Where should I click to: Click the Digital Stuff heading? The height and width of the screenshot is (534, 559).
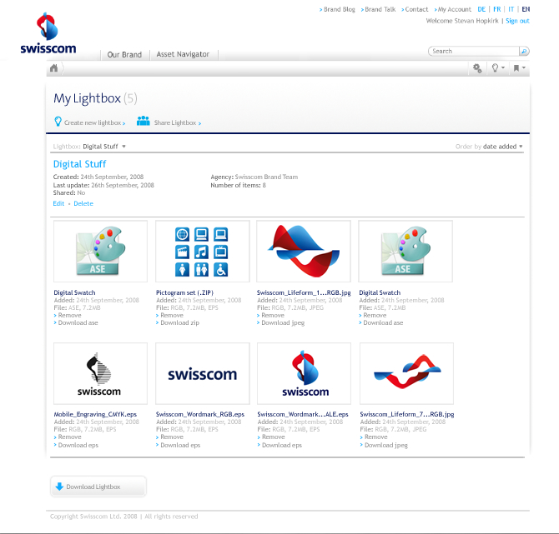79,164
